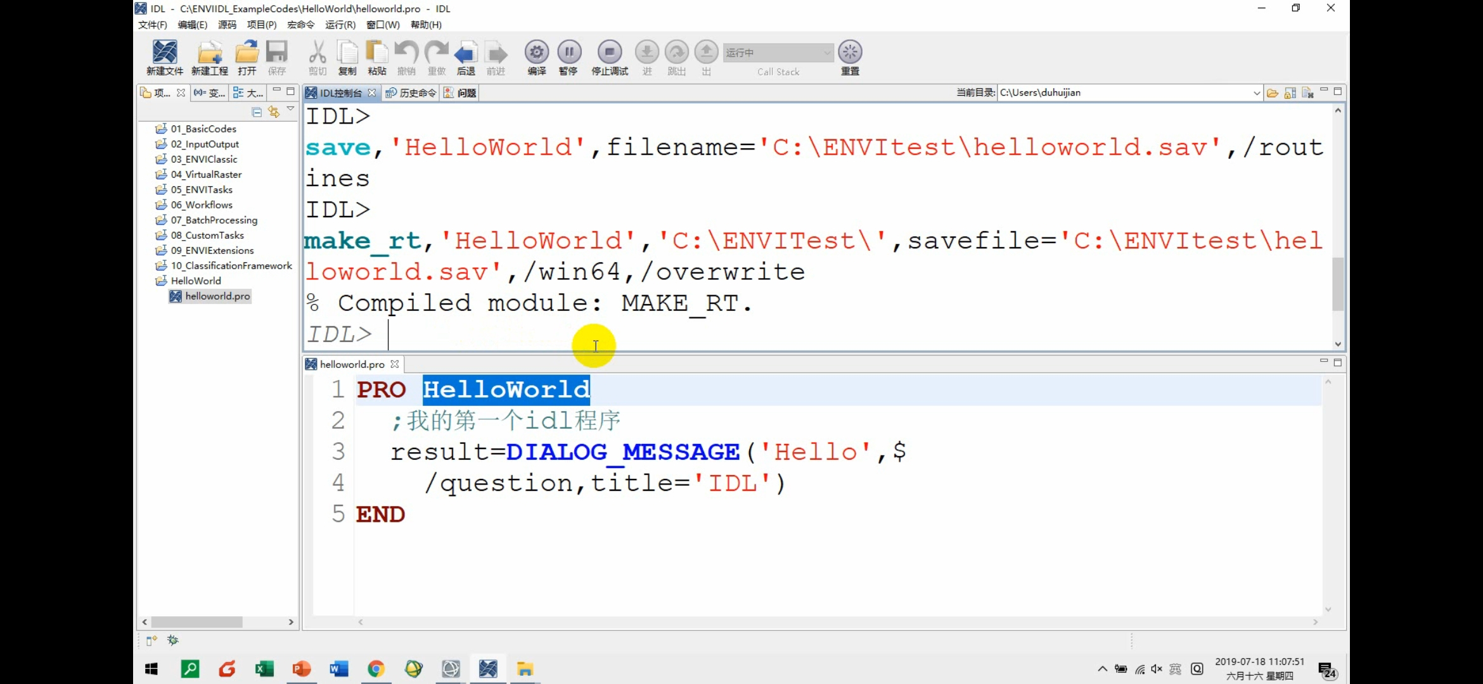Image resolution: width=1483 pixels, height=684 pixels.
Task: Click the New File (新建文件) icon
Action: 165,53
